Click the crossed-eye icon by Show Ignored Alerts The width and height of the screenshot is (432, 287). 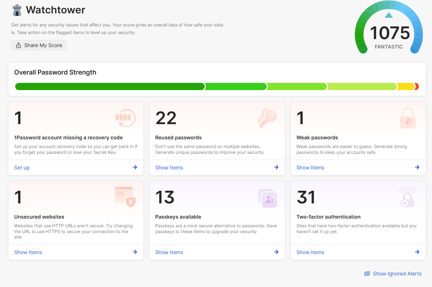tap(367, 274)
